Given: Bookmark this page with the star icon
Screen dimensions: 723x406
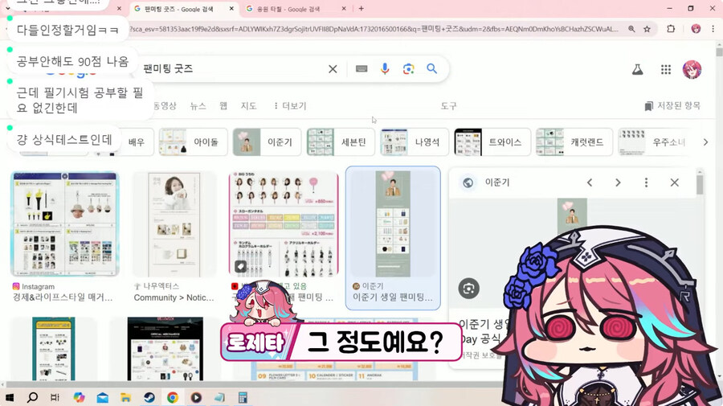Looking at the screenshot, I should [647, 29].
